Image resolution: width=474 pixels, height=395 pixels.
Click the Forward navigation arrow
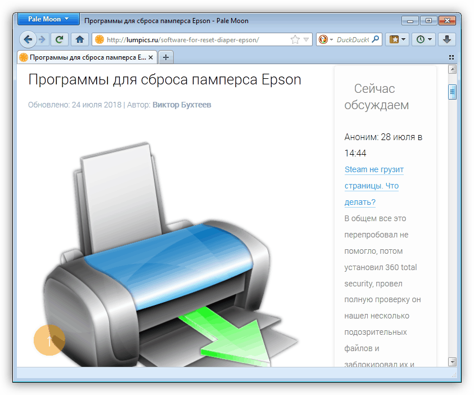[x=42, y=39]
